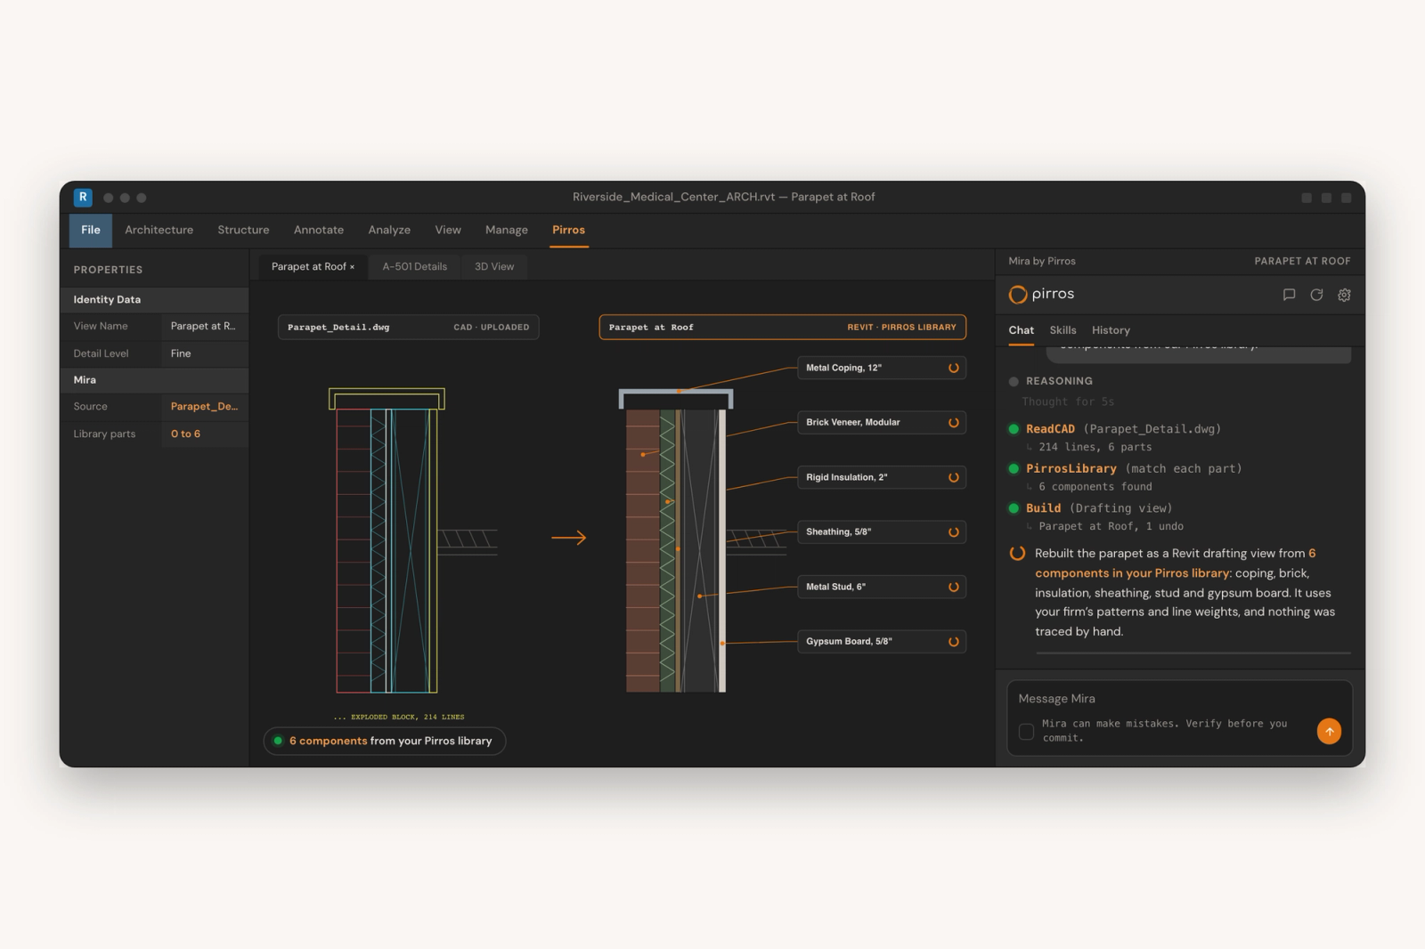Tick the checkbox in Message Mira box
This screenshot has width=1425, height=949.
1026,731
